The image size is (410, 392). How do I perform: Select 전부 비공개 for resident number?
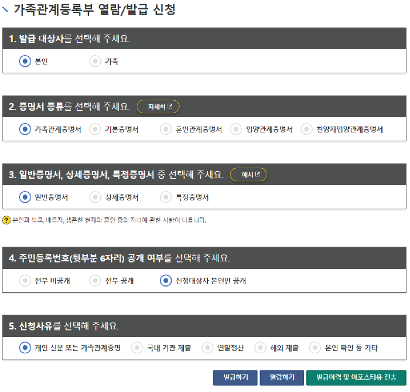point(25,281)
